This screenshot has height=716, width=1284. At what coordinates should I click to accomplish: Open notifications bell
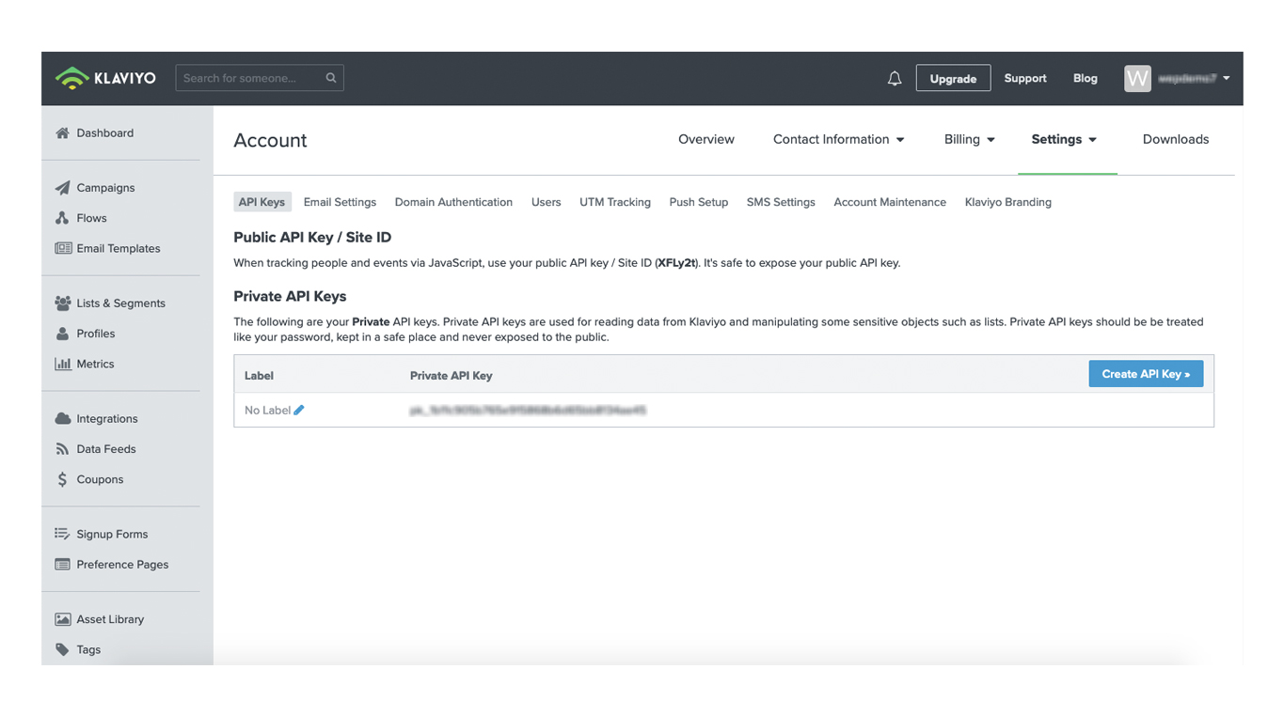point(895,79)
